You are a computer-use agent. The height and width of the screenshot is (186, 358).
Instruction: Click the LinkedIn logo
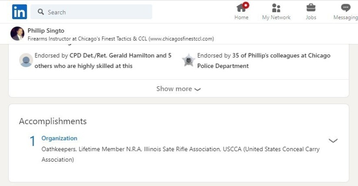[x=20, y=12]
